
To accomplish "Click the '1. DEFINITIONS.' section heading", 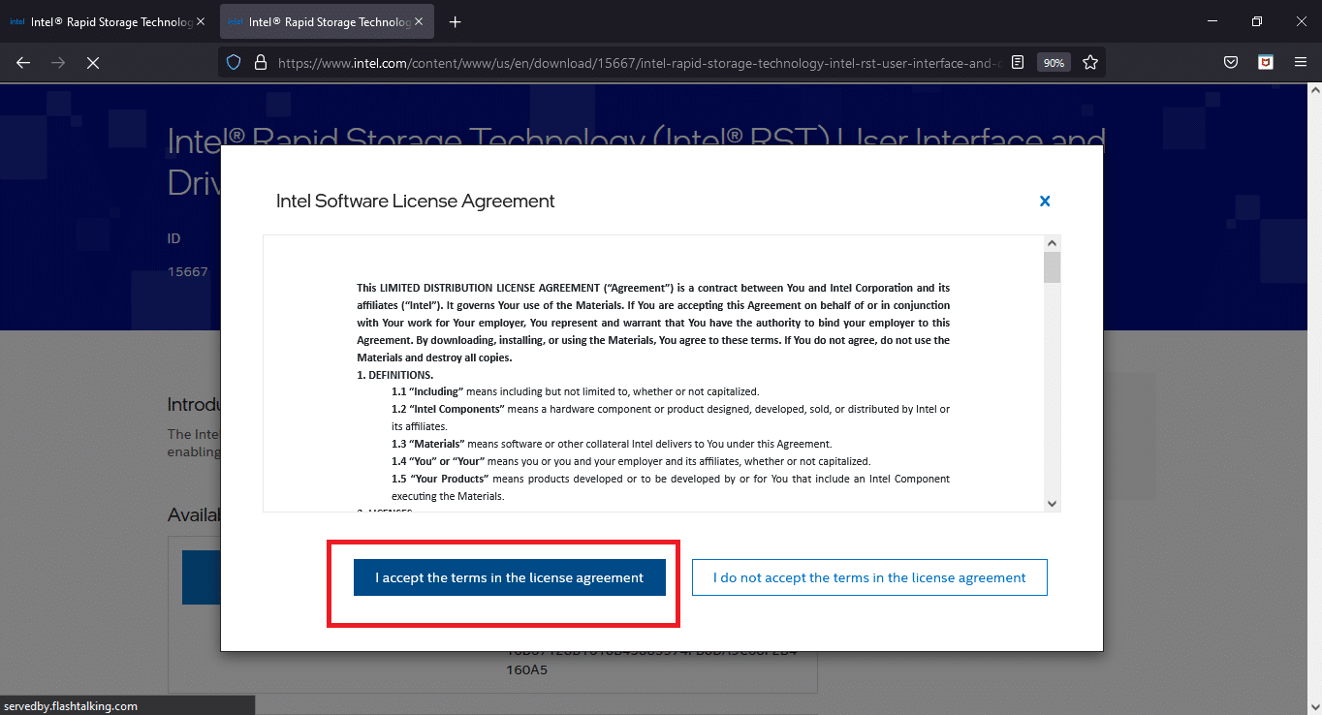I will (x=395, y=375).
